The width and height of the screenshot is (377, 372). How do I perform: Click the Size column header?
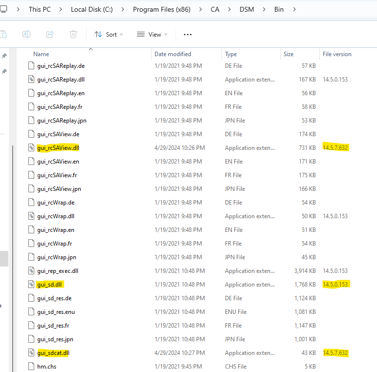(x=288, y=54)
